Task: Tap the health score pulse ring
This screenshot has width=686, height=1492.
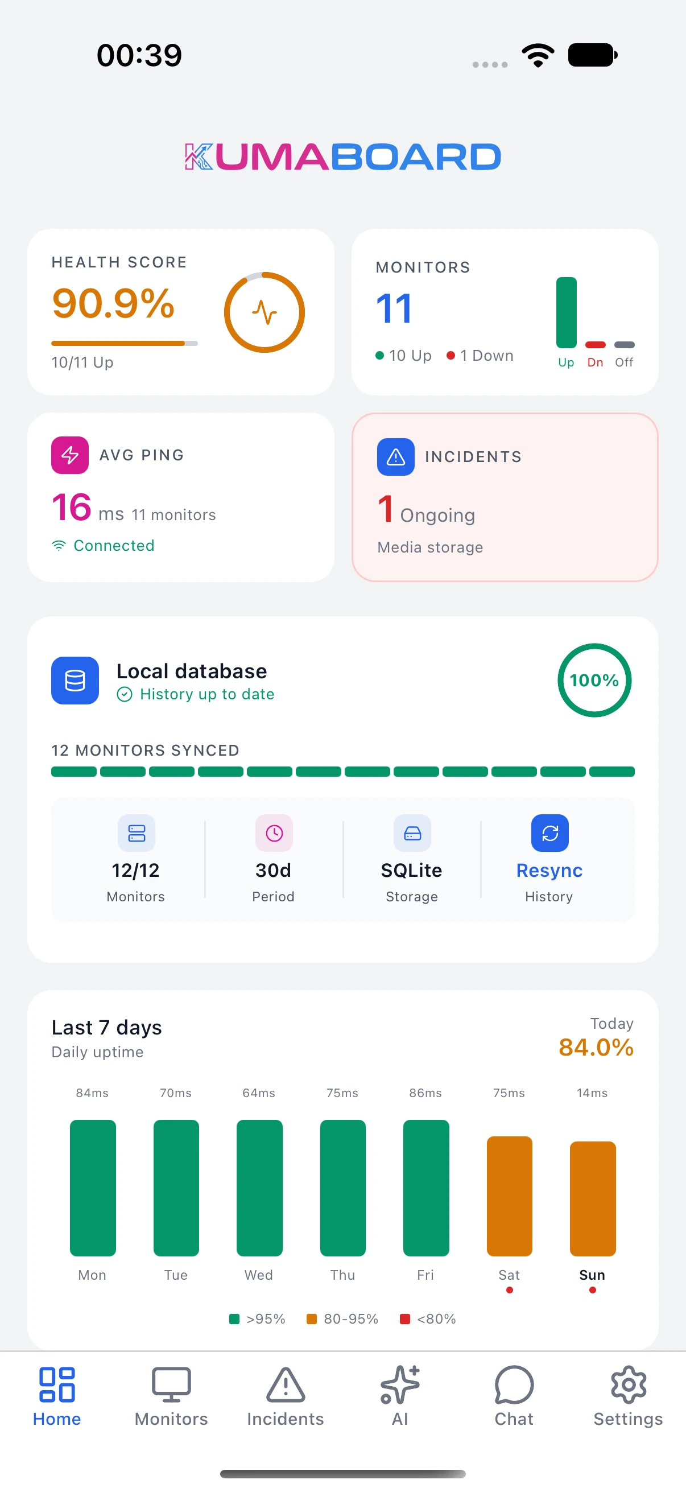Action: pyautogui.click(x=265, y=312)
